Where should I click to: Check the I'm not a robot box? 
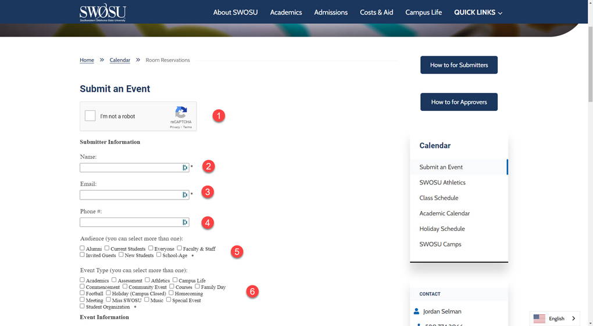point(90,116)
